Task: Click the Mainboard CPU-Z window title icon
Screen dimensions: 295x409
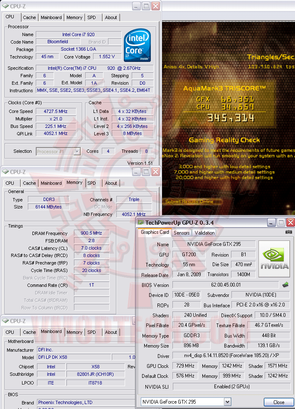Action: coord(5,321)
